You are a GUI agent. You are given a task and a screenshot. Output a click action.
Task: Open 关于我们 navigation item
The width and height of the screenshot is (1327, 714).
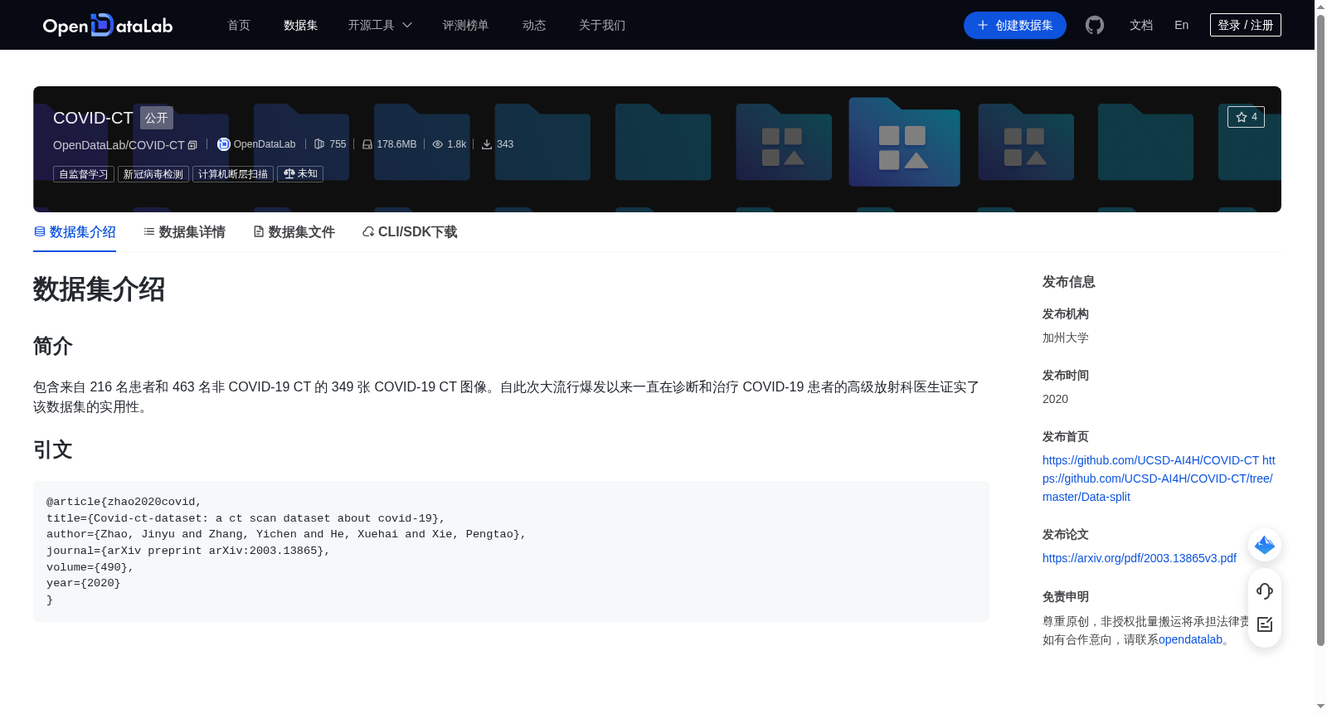pos(602,25)
